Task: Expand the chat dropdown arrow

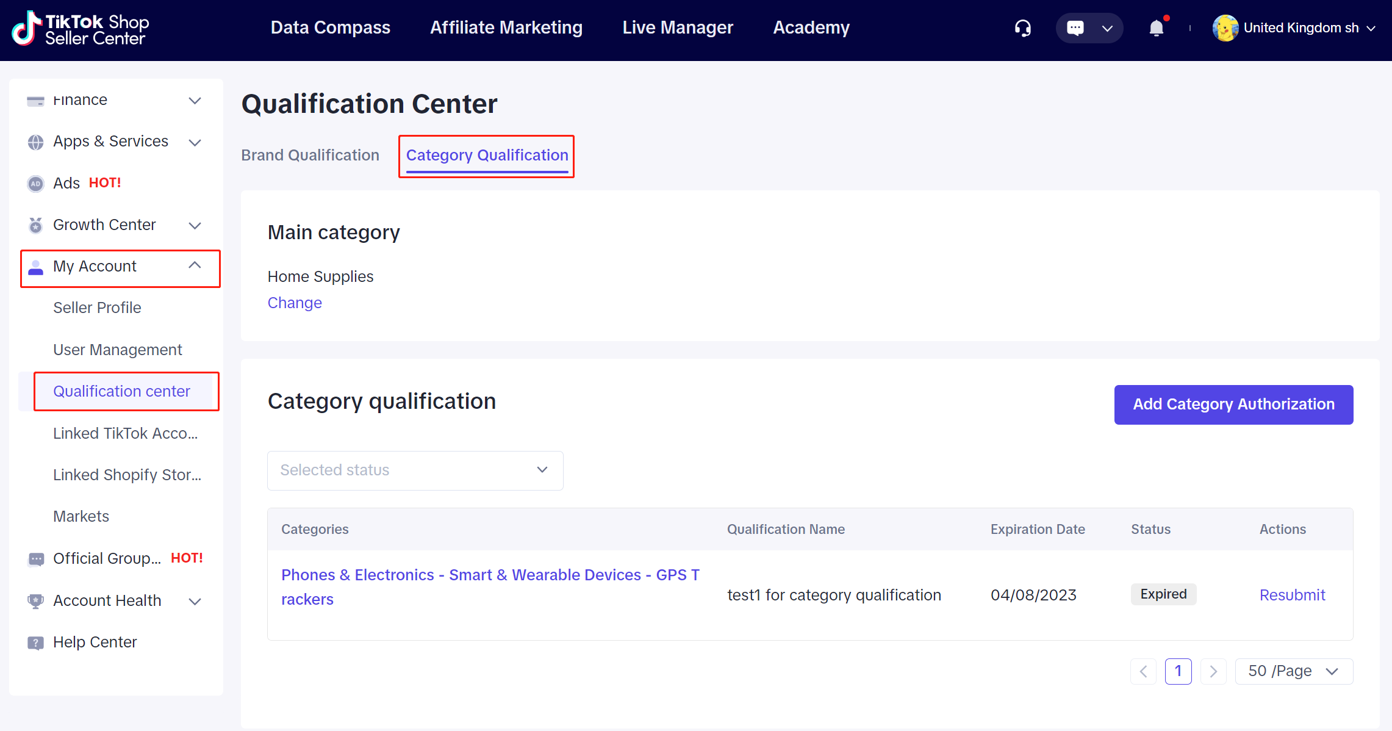Action: 1107,28
